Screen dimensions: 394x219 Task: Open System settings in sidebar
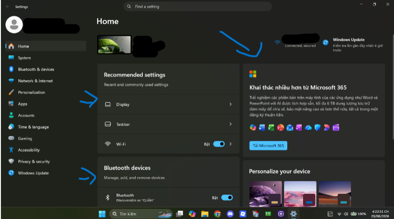coord(46,58)
